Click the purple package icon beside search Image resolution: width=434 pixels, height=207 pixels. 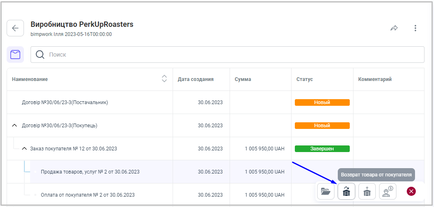(x=15, y=55)
